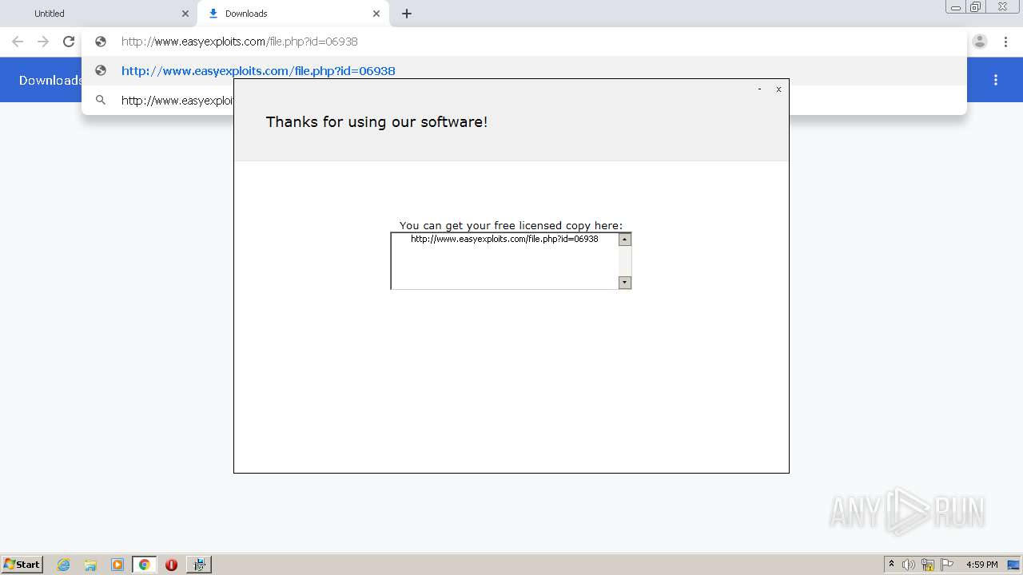The height and width of the screenshot is (575, 1023).
Task: Open the Windows Start menu
Action: [x=22, y=565]
